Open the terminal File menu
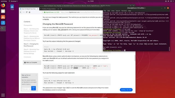Screen dimensions: 175x98 coord(105,11)
